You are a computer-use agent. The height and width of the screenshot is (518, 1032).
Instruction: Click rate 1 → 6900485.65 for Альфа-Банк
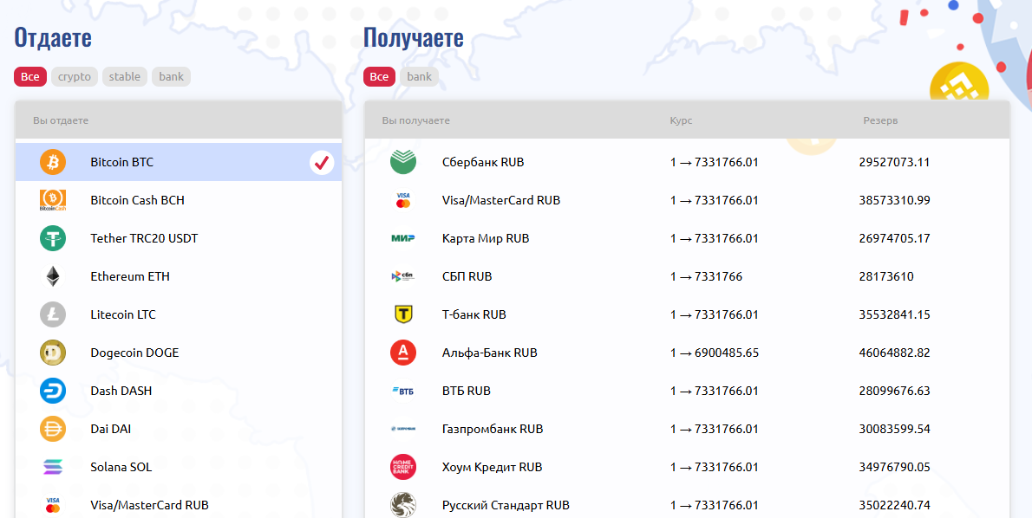pyautogui.click(x=714, y=353)
